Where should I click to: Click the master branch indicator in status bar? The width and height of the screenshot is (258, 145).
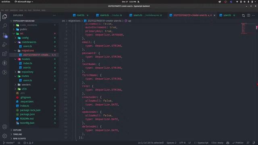point(9,143)
